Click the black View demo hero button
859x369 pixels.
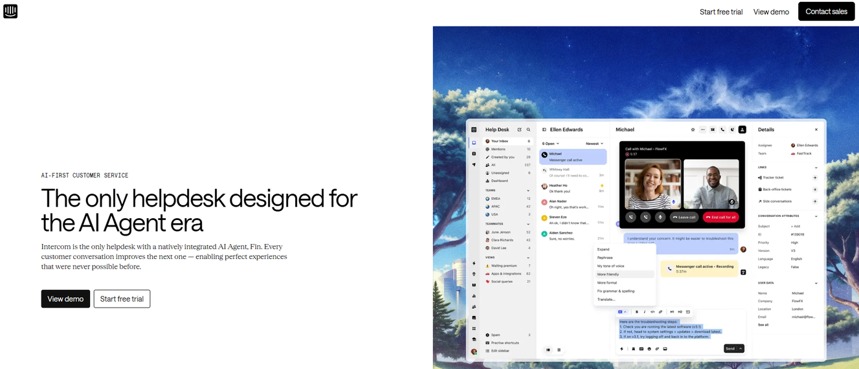click(x=65, y=299)
